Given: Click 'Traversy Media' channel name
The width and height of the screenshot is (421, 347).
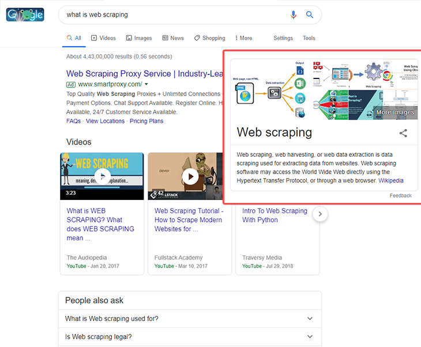Looking at the screenshot, I should pyautogui.click(x=262, y=258).
